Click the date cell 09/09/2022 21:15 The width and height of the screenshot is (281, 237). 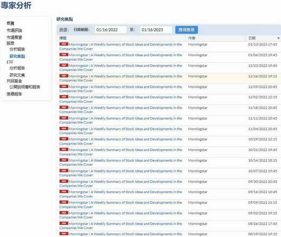pyautogui.click(x=262, y=203)
